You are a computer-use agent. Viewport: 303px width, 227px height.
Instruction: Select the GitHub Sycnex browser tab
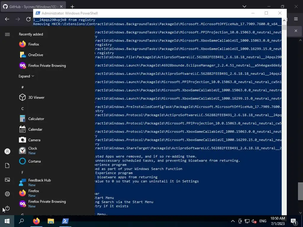(33, 7)
